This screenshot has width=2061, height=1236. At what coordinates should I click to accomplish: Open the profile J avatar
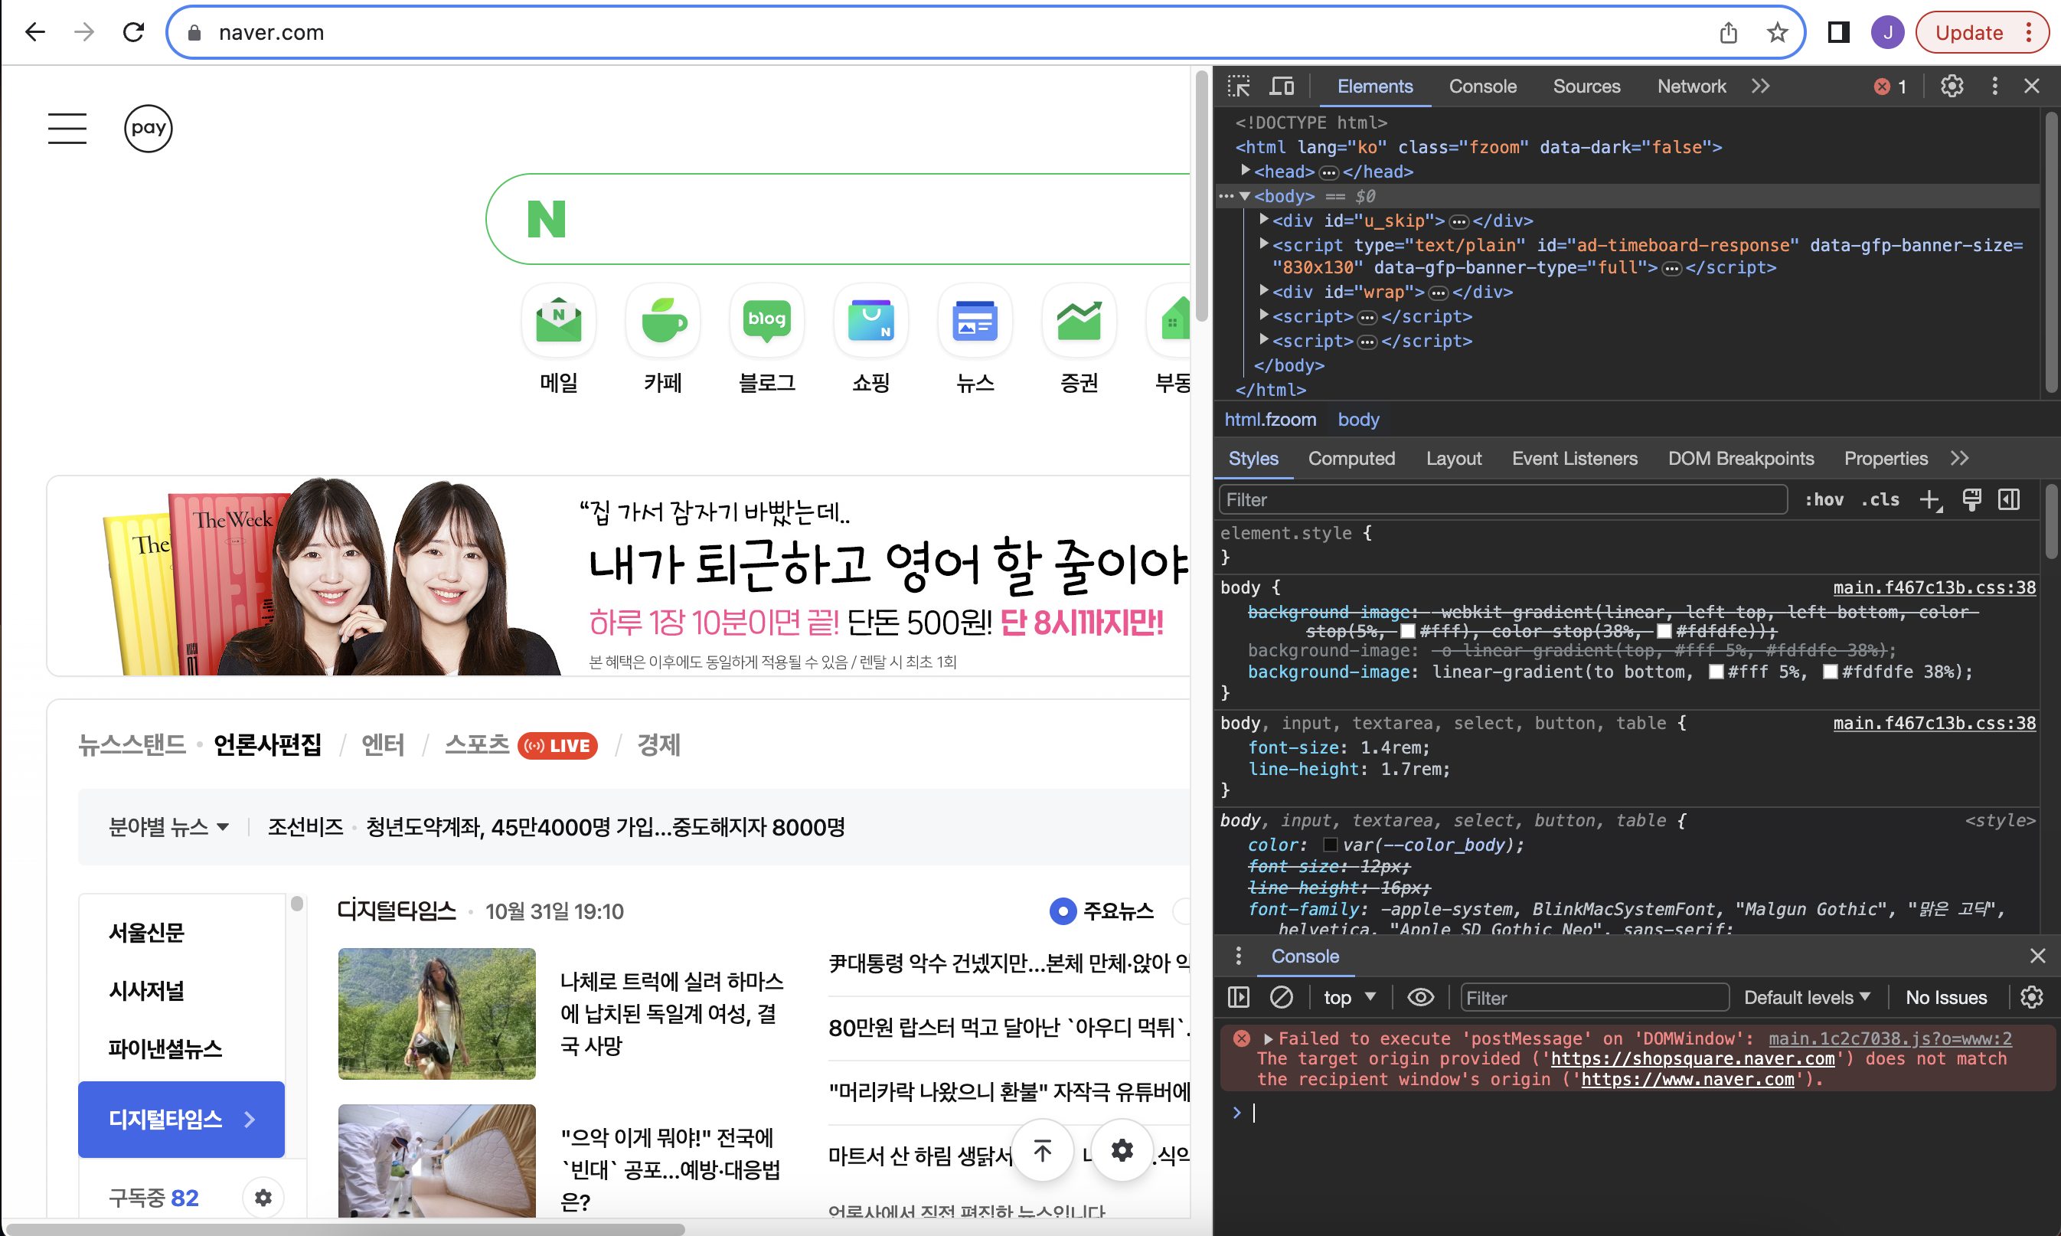pyautogui.click(x=1888, y=32)
